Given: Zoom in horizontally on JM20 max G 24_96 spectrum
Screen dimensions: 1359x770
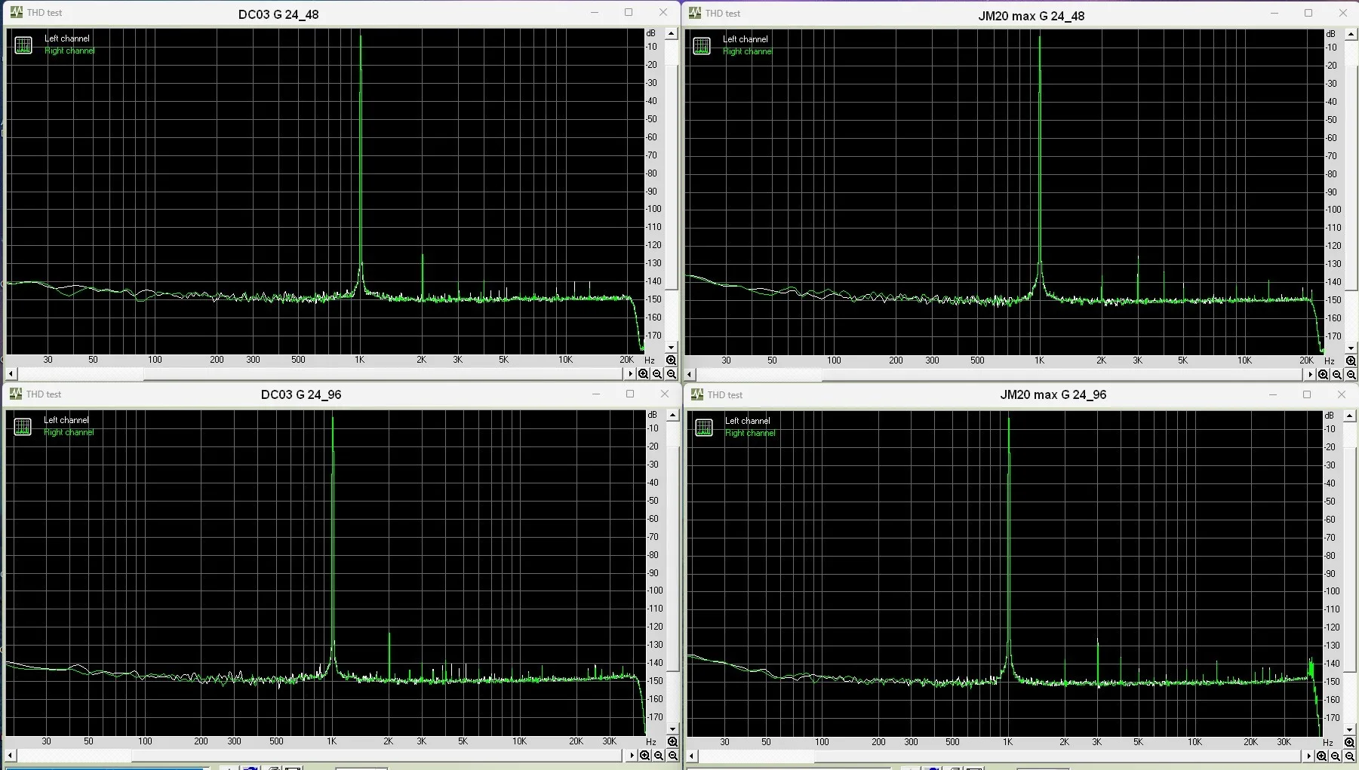Looking at the screenshot, I should (1322, 756).
